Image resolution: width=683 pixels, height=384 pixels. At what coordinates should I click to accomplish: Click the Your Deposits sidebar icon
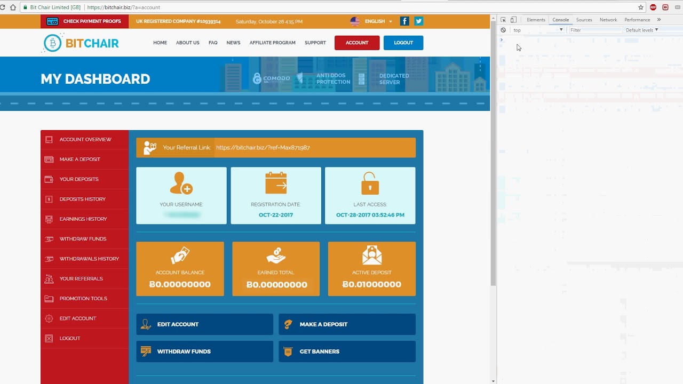tap(49, 179)
